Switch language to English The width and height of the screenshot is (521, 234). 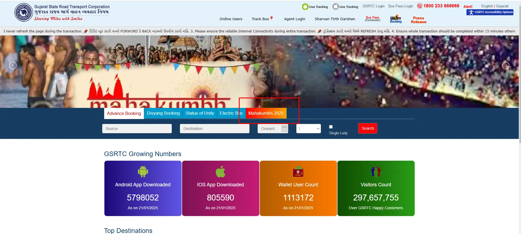point(487,6)
